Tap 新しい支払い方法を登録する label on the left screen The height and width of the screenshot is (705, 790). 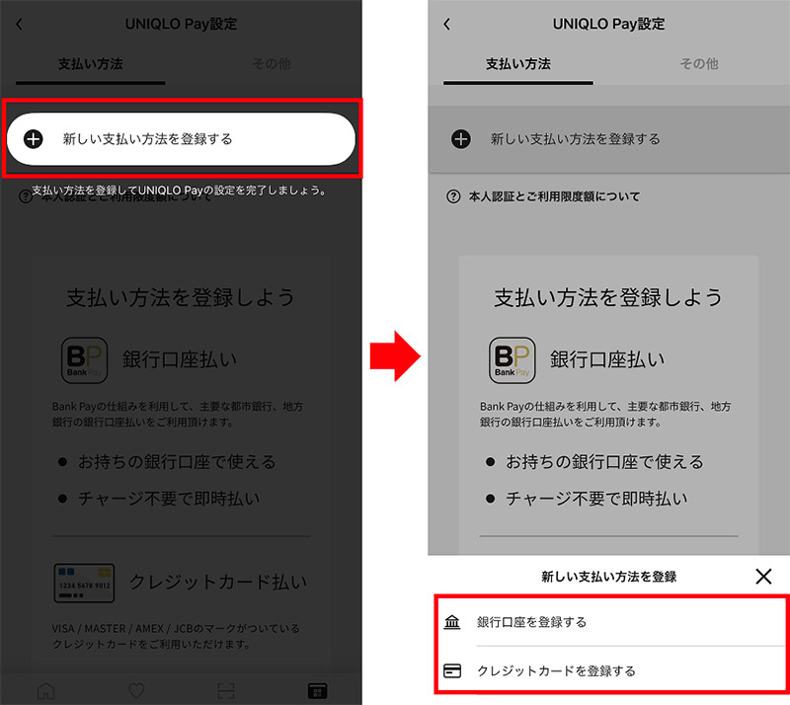[147, 139]
